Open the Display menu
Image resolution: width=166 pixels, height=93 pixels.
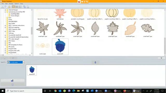pos(11,4)
